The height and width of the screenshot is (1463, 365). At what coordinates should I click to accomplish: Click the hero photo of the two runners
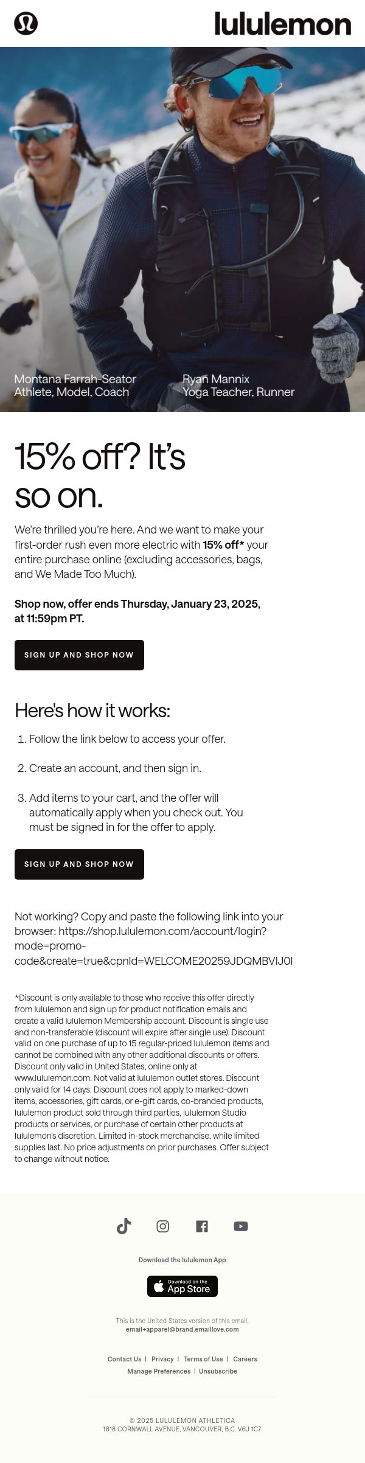[x=182, y=229]
